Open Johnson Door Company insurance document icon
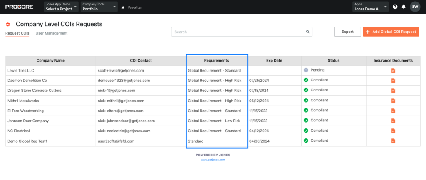 (393, 121)
